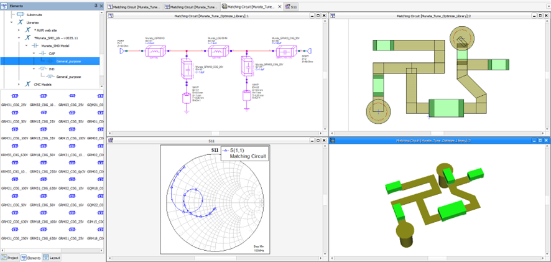551x262 pixels.
Task: Click the IND inductor symbol in tree
Action: [x=44, y=68]
